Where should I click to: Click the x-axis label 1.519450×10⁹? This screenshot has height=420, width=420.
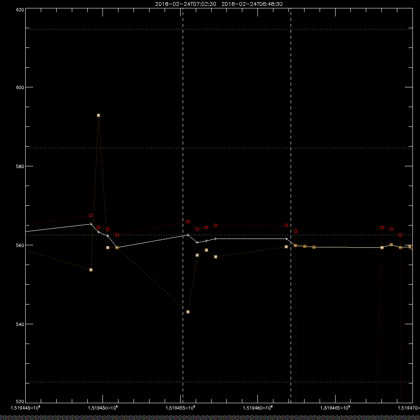(102, 408)
